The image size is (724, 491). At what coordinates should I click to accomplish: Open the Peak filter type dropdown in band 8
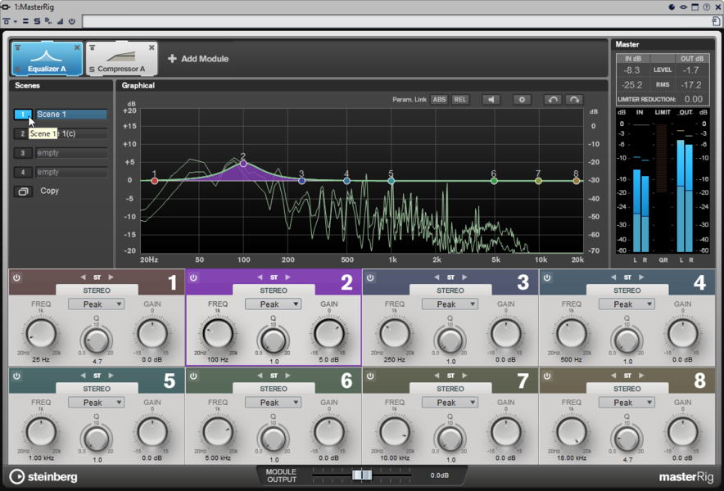tap(627, 403)
